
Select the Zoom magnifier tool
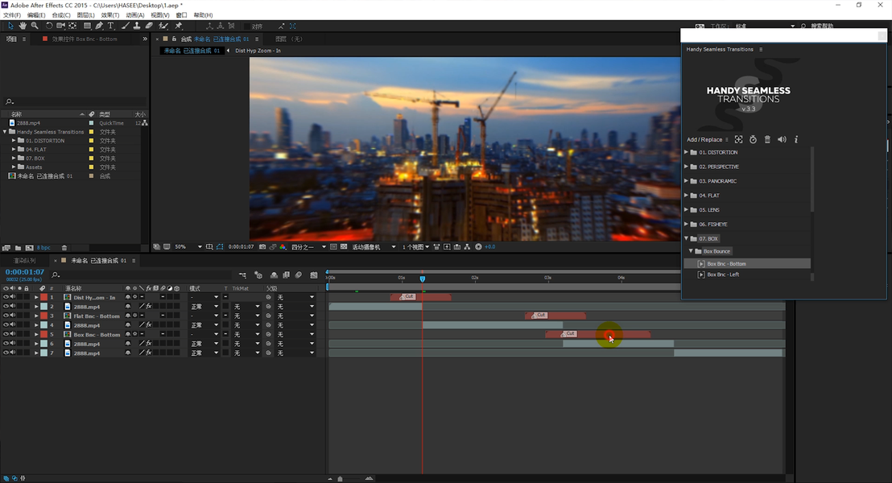coord(35,26)
